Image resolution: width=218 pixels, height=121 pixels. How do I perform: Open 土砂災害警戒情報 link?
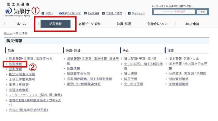(x=22, y=79)
